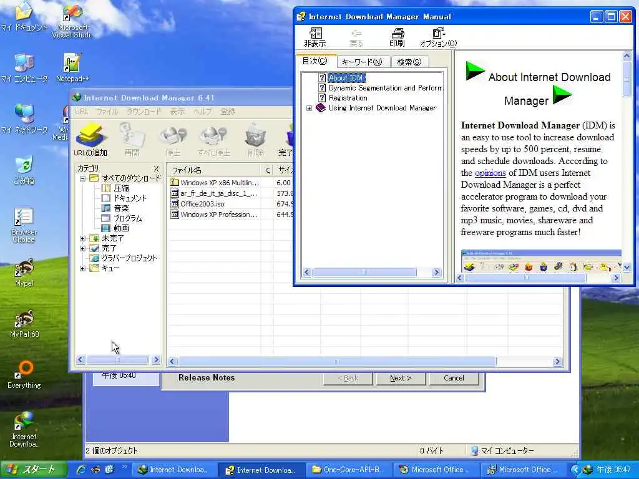Expand the 未完了 (Unfinished) tree node
The image size is (639, 479).
click(83, 238)
